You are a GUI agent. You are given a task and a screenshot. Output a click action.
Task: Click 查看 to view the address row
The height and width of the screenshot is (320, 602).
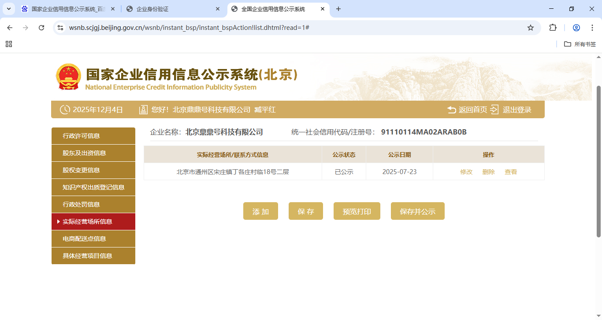click(511, 172)
